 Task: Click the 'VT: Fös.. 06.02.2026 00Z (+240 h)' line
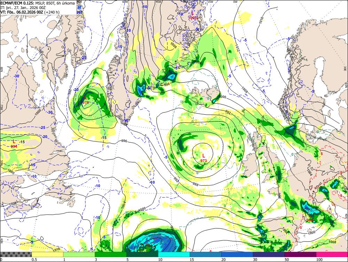(30, 12)
